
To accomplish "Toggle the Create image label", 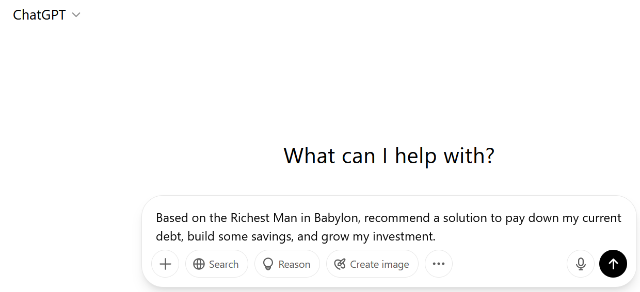I will click(379, 264).
